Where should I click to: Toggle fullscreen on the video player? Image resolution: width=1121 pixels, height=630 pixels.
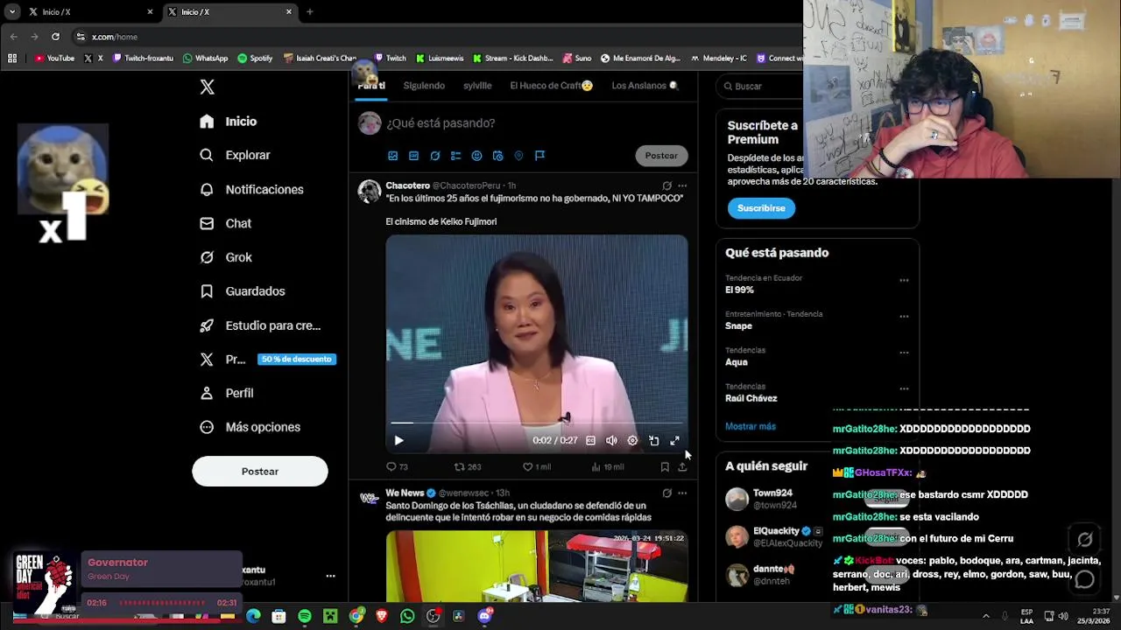pos(674,441)
